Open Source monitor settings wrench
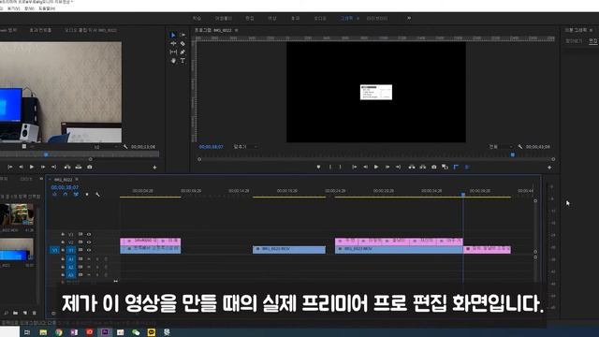The width and height of the screenshot is (599, 337). pyautogui.click(x=125, y=147)
